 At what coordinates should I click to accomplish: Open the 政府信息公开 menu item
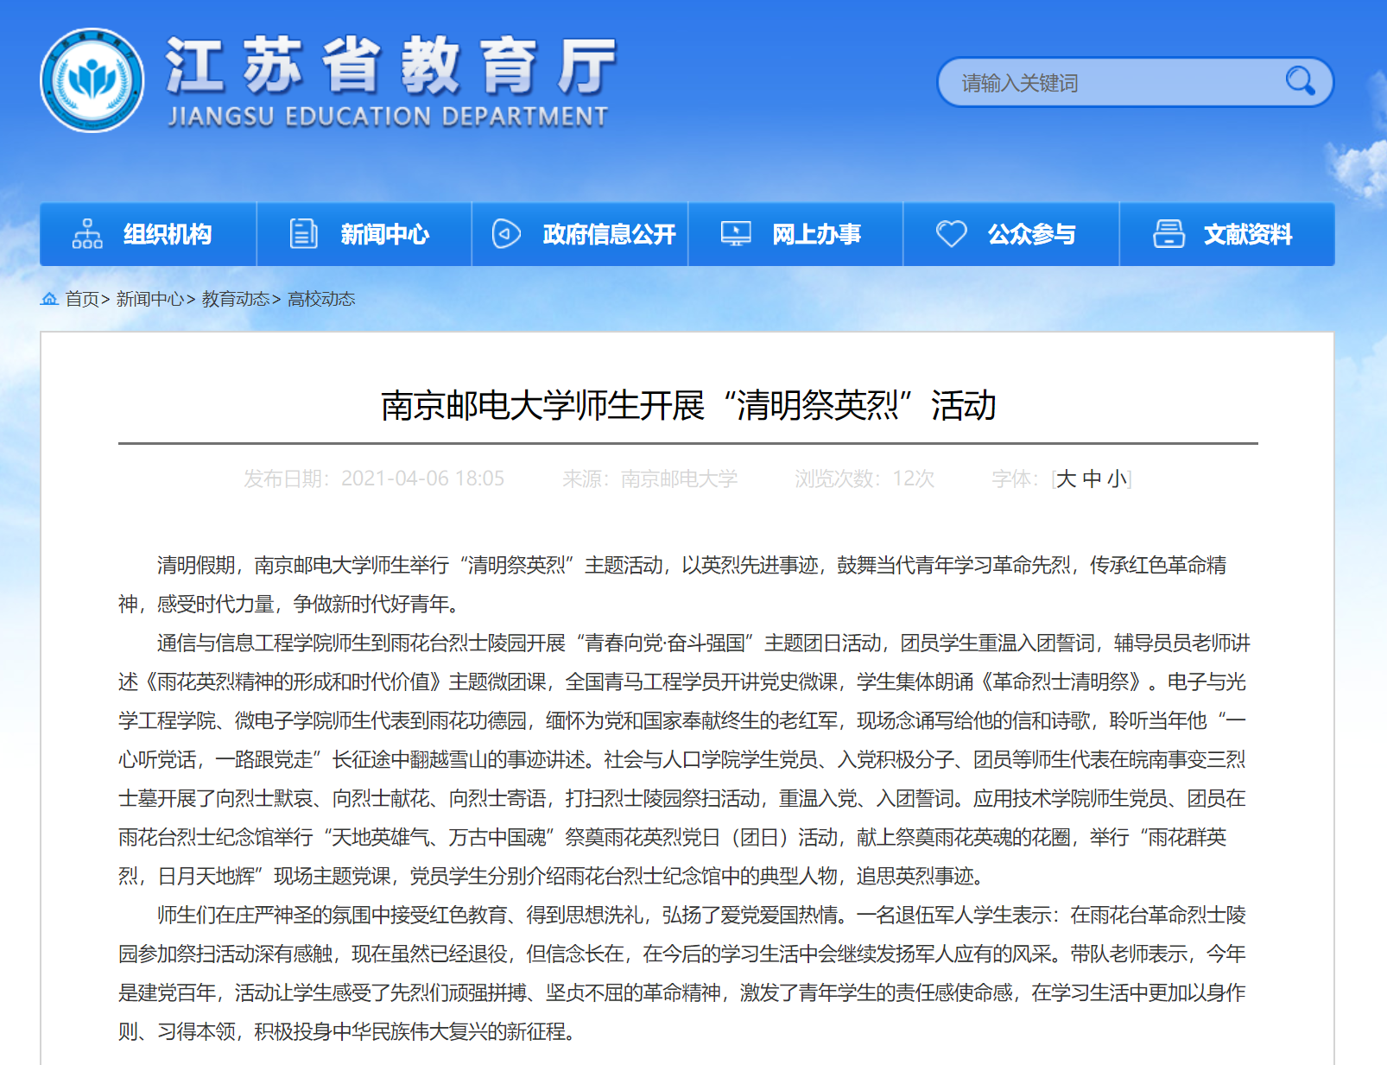(x=609, y=234)
